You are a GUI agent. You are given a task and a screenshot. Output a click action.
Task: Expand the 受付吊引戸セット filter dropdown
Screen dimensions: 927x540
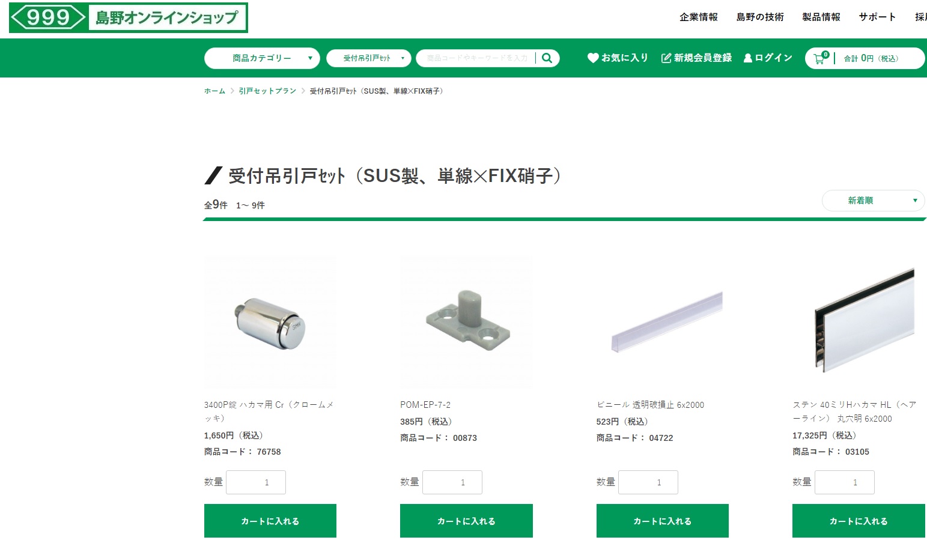click(369, 58)
